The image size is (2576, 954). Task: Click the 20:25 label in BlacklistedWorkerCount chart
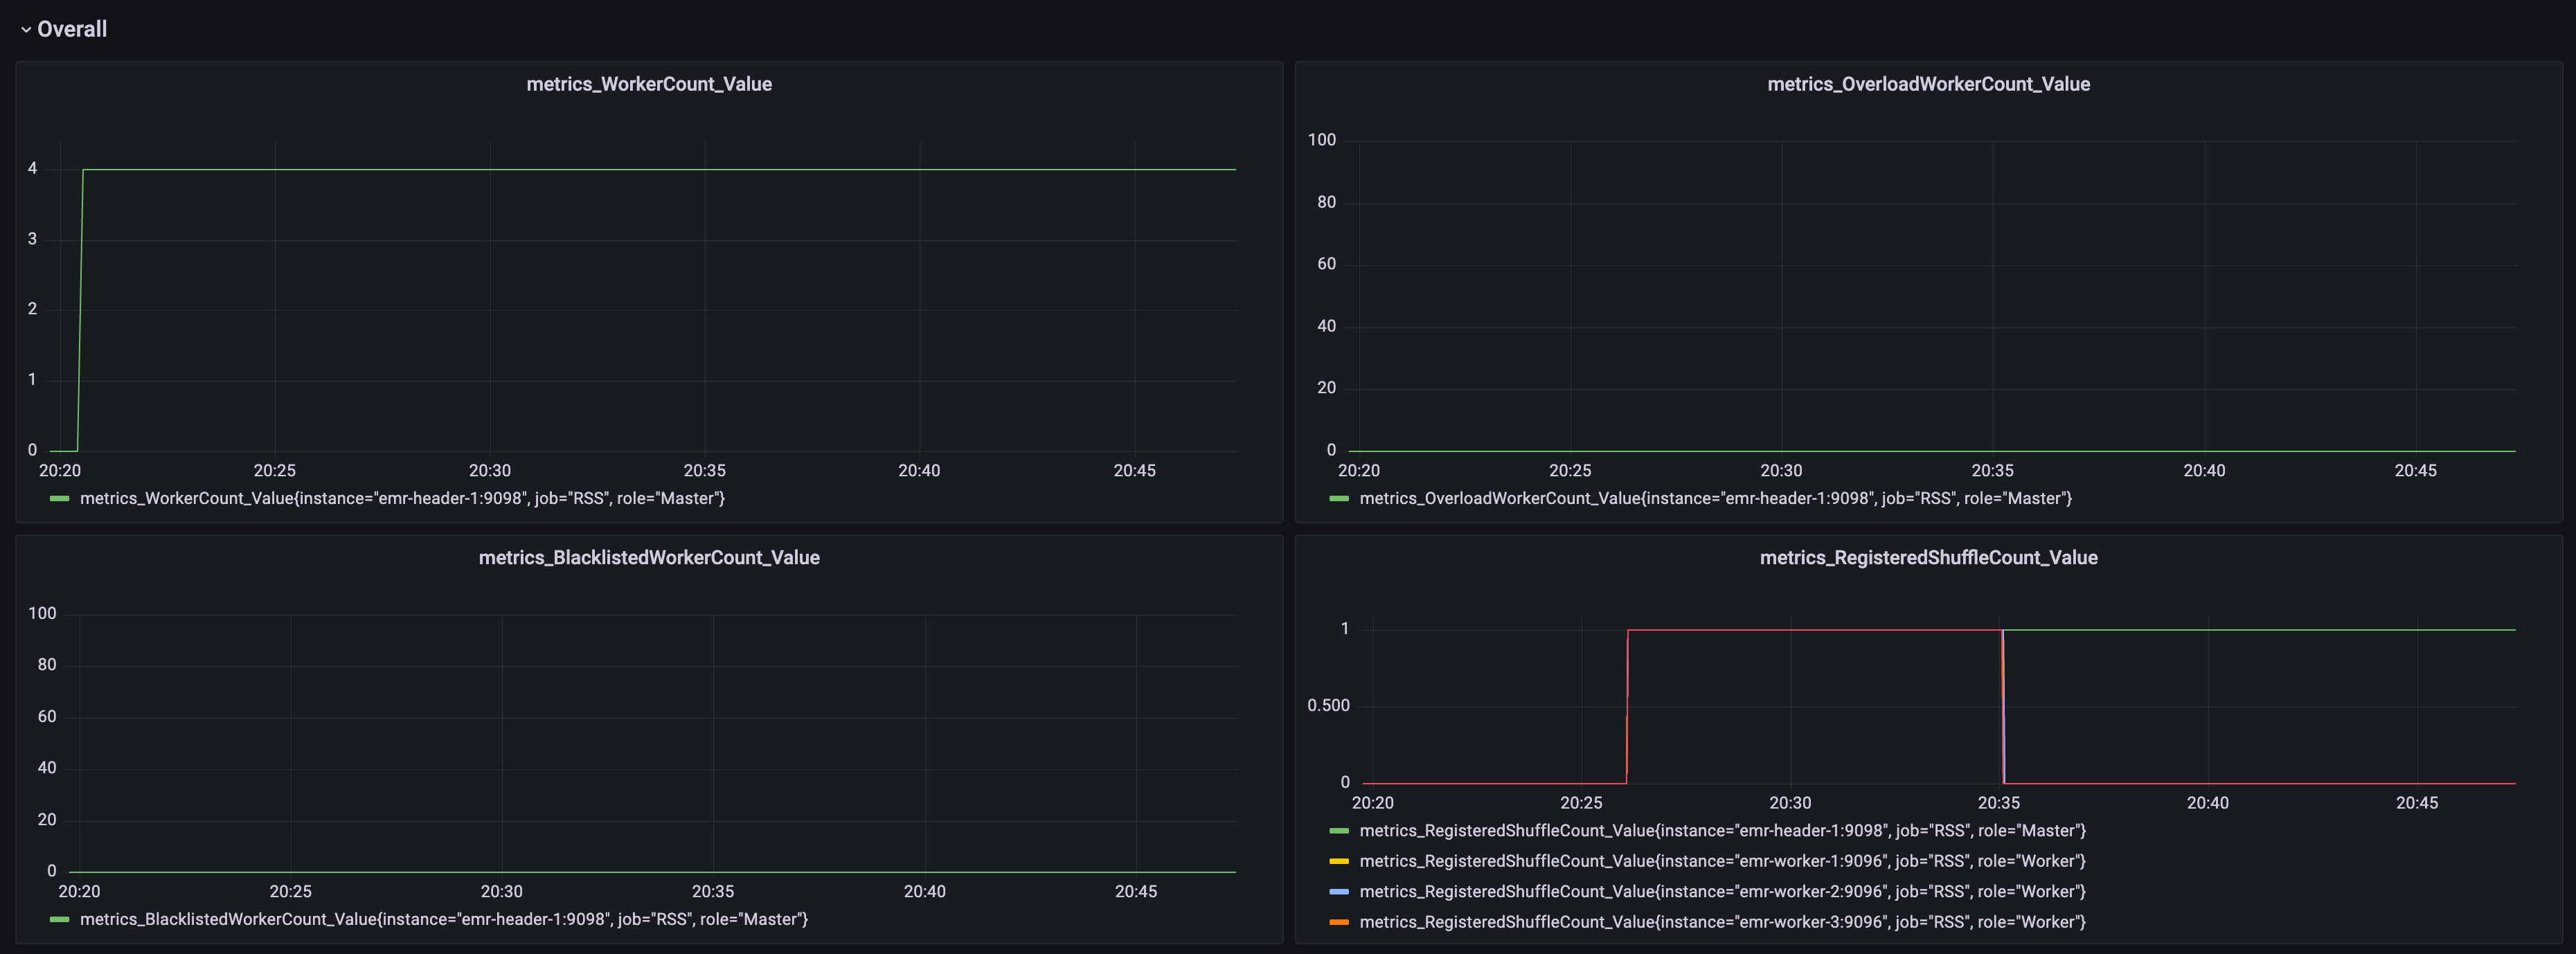coord(290,892)
